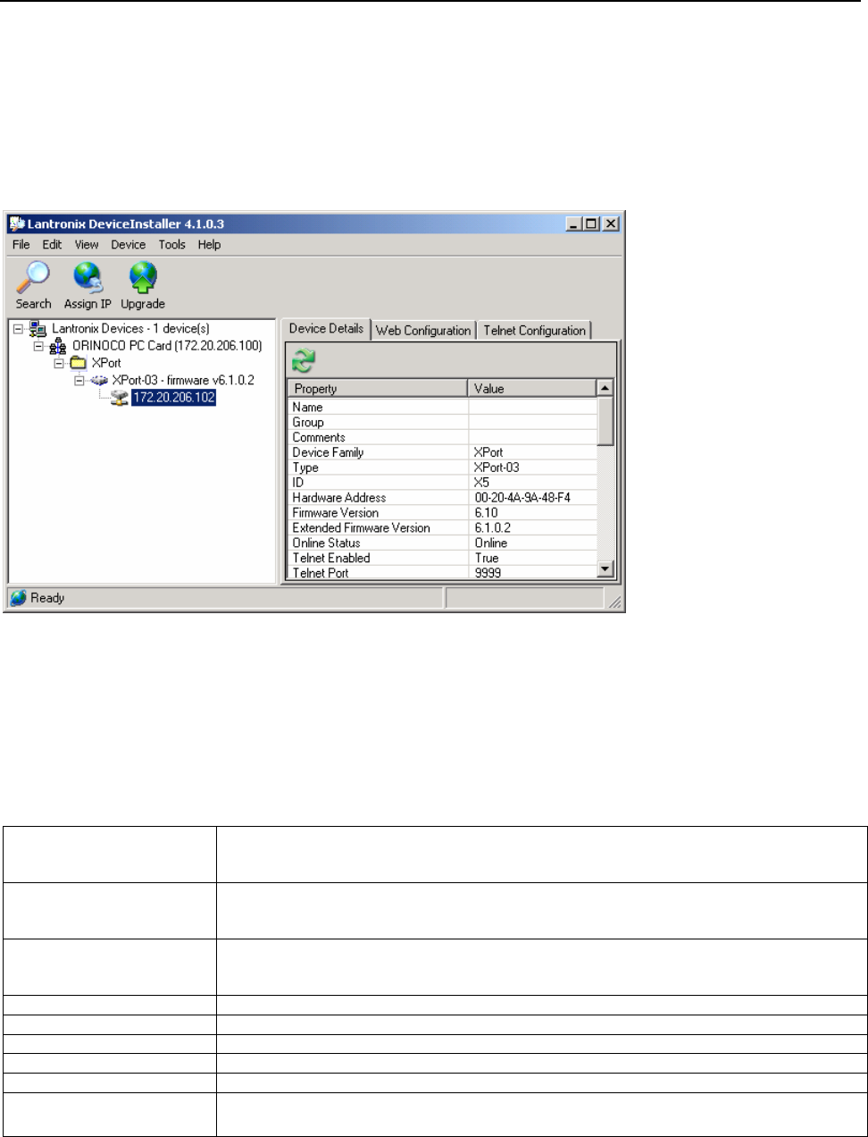Click the XPort folder icon
Screen dimensions: 868x1137
coord(79,363)
